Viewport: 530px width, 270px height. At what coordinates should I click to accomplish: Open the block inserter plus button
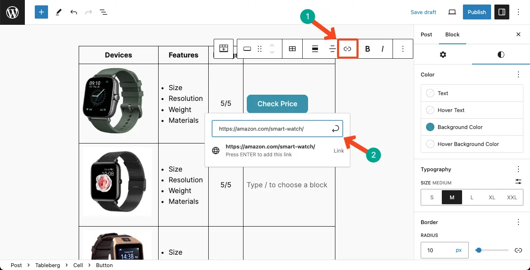(41, 12)
